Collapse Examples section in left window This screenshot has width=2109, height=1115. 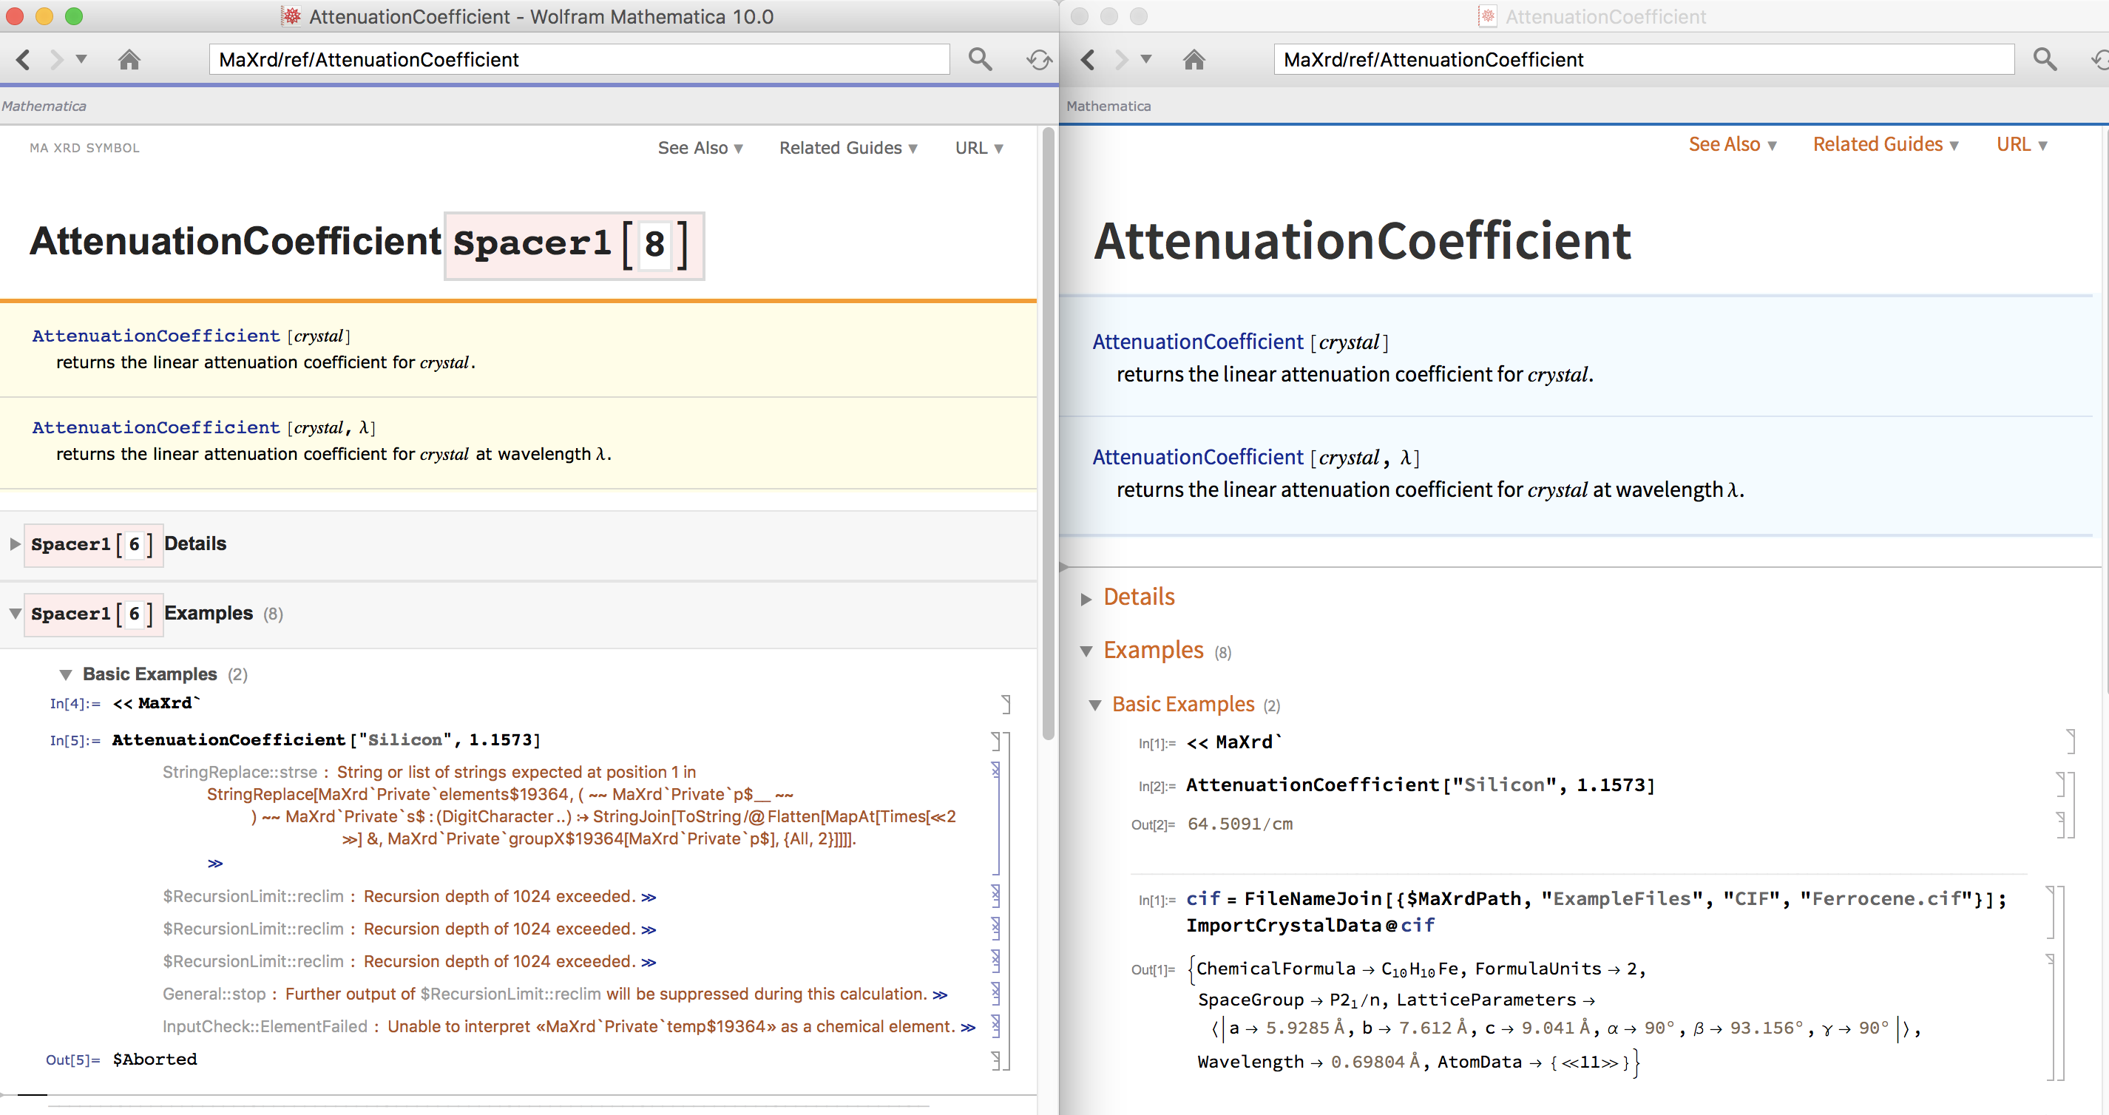(15, 613)
